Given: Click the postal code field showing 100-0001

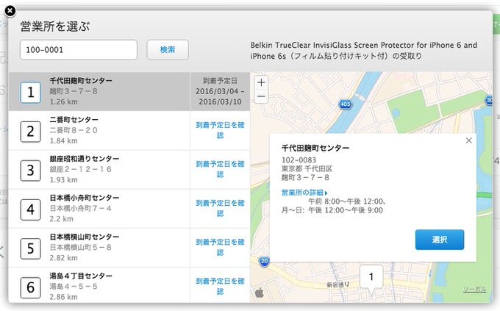Looking at the screenshot, I should point(79,50).
